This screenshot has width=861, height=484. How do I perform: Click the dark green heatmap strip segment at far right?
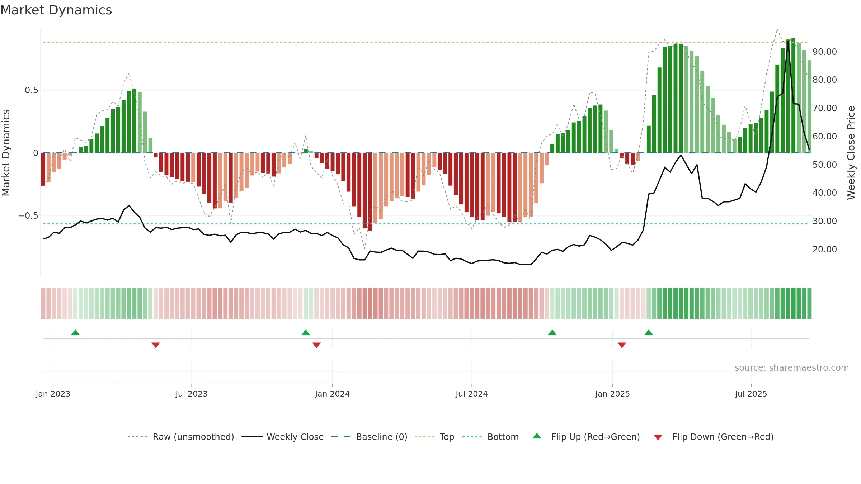point(809,303)
